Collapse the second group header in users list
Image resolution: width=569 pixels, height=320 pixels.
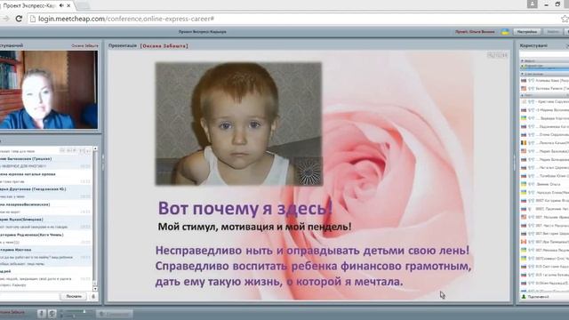543,66
